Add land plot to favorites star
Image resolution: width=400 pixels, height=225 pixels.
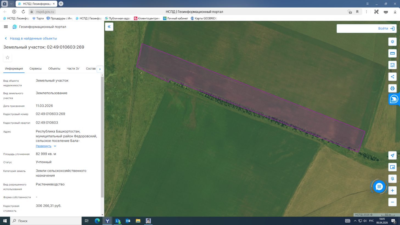[8, 58]
